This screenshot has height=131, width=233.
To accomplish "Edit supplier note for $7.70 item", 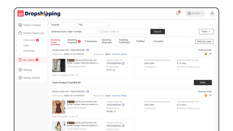I will [x=77, y=75].
